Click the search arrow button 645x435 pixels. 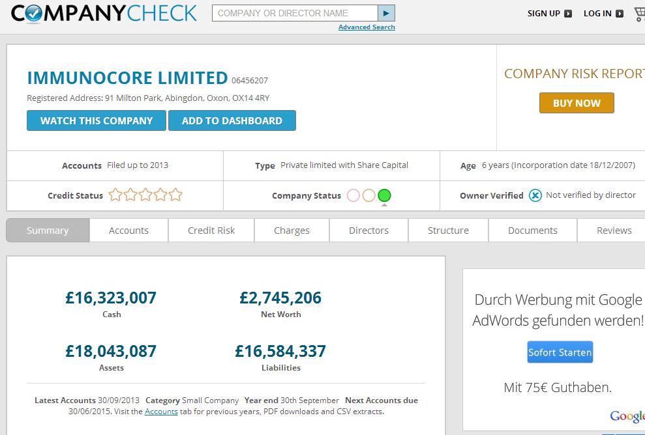point(386,13)
